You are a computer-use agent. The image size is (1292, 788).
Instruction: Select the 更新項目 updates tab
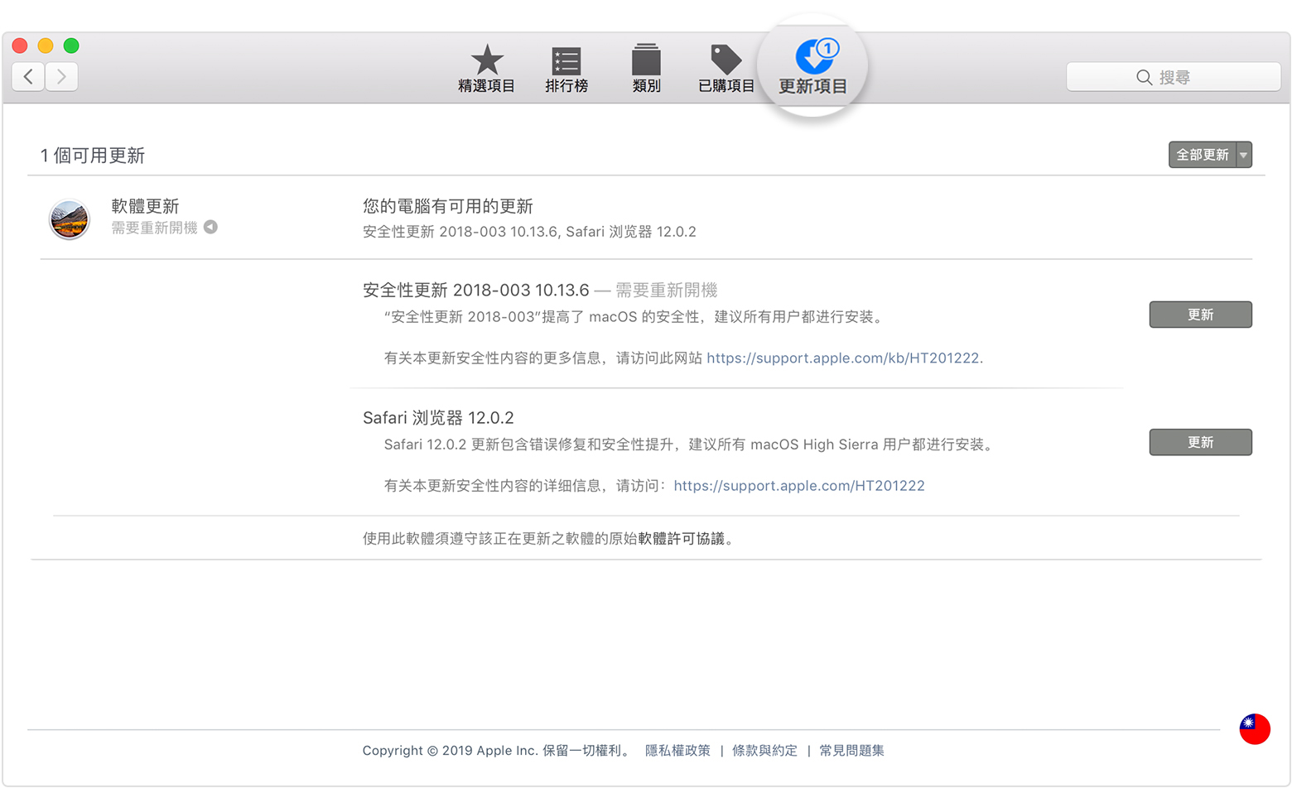click(x=812, y=67)
